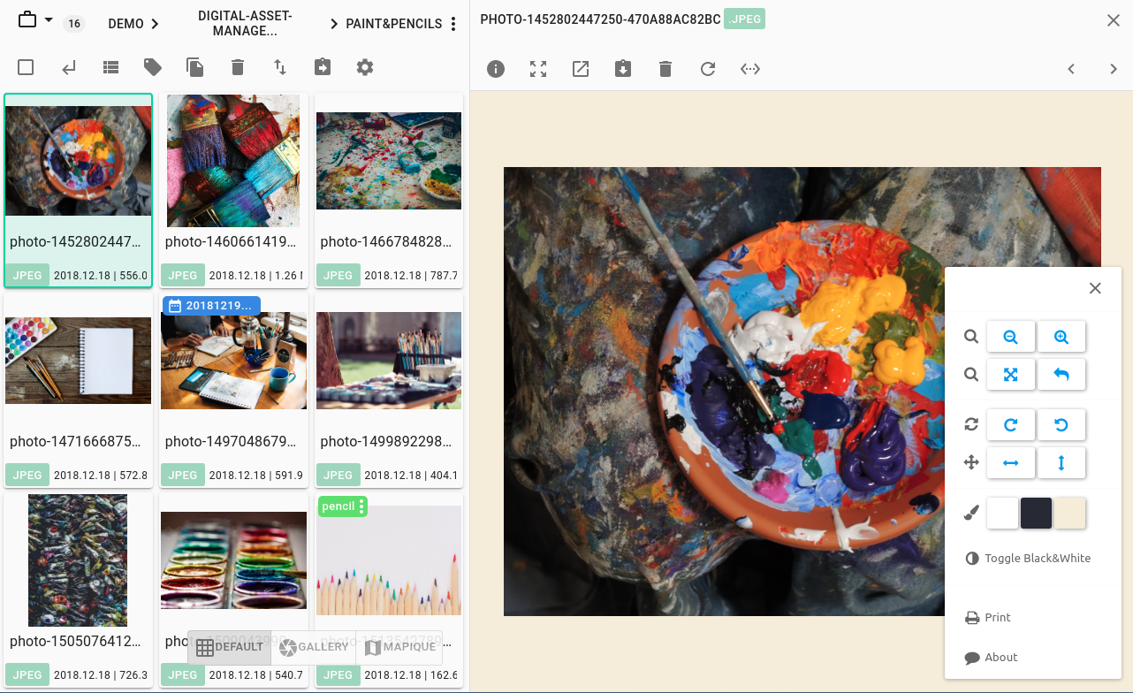Click JPEG badge of photo-1499892298
This screenshot has height=693, width=1133.
coord(338,476)
